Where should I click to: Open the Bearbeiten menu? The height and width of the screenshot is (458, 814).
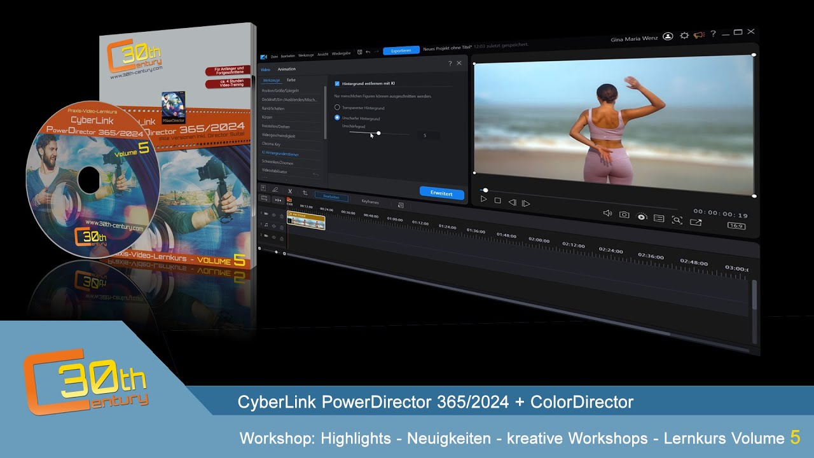coord(287,56)
